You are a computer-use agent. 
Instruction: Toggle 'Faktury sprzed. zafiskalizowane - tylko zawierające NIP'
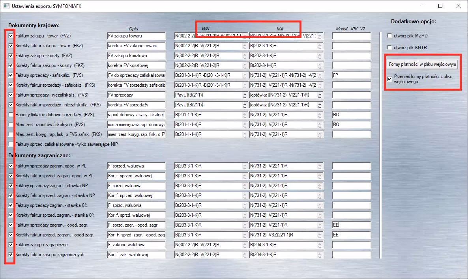11,144
